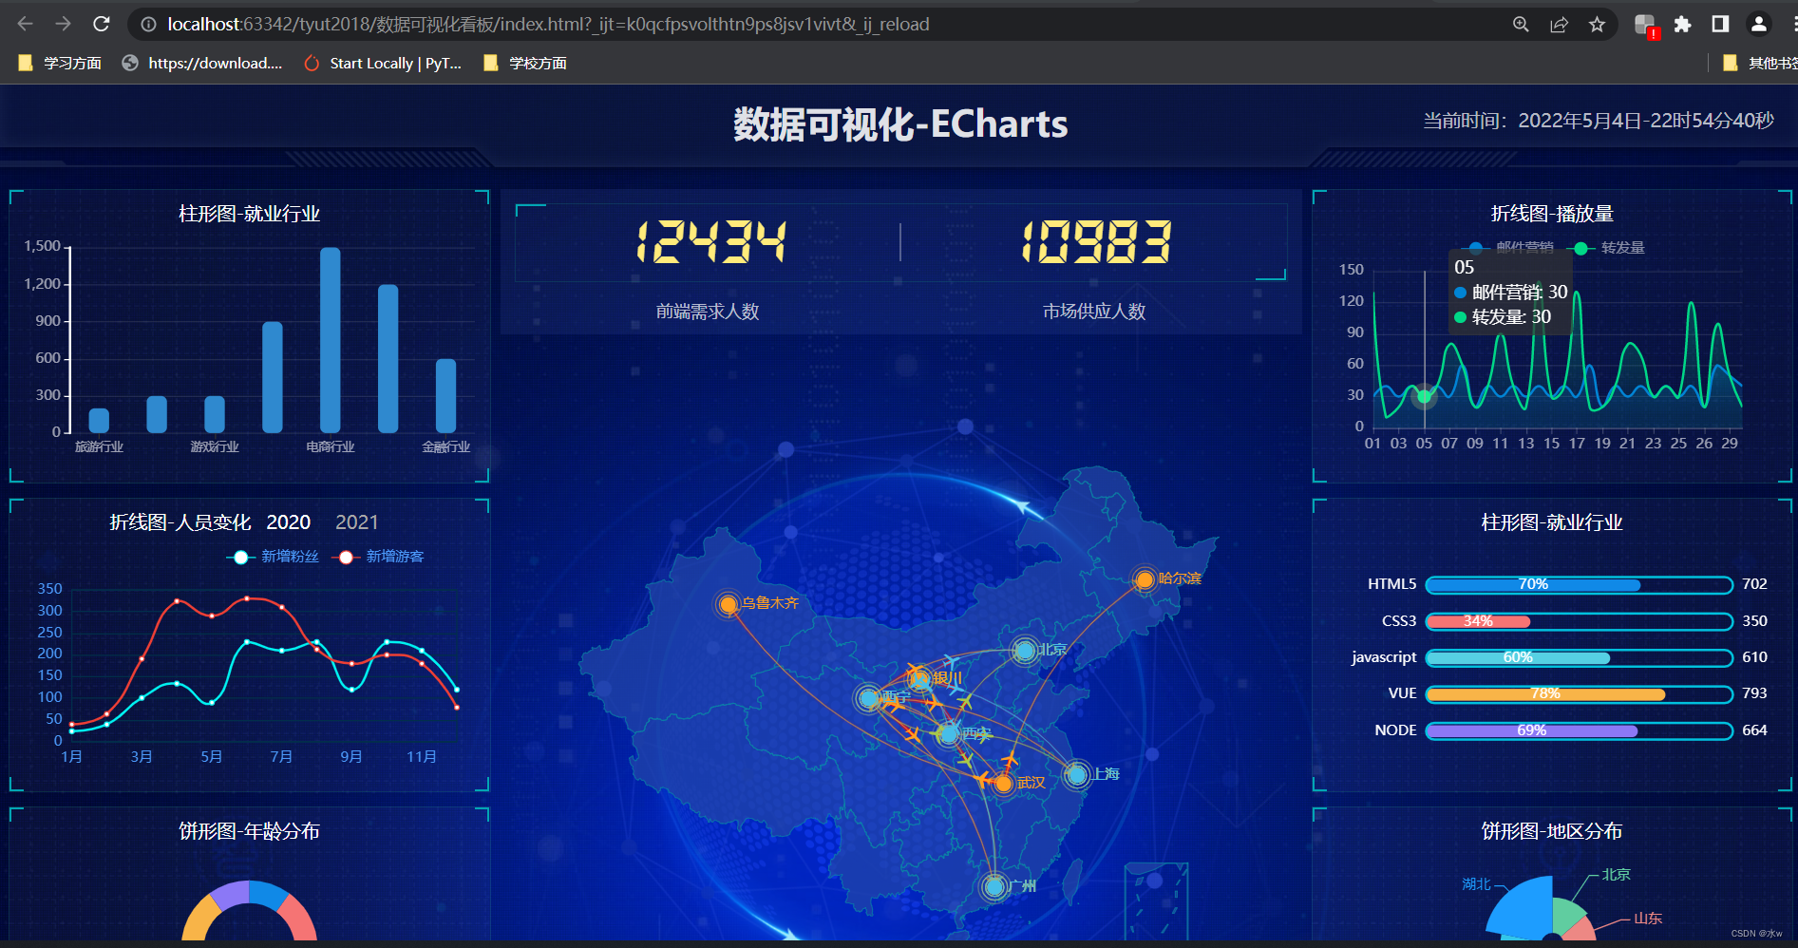The image size is (1798, 948).
Task: Click the 702 value beside HTML5
Action: 1754,584
